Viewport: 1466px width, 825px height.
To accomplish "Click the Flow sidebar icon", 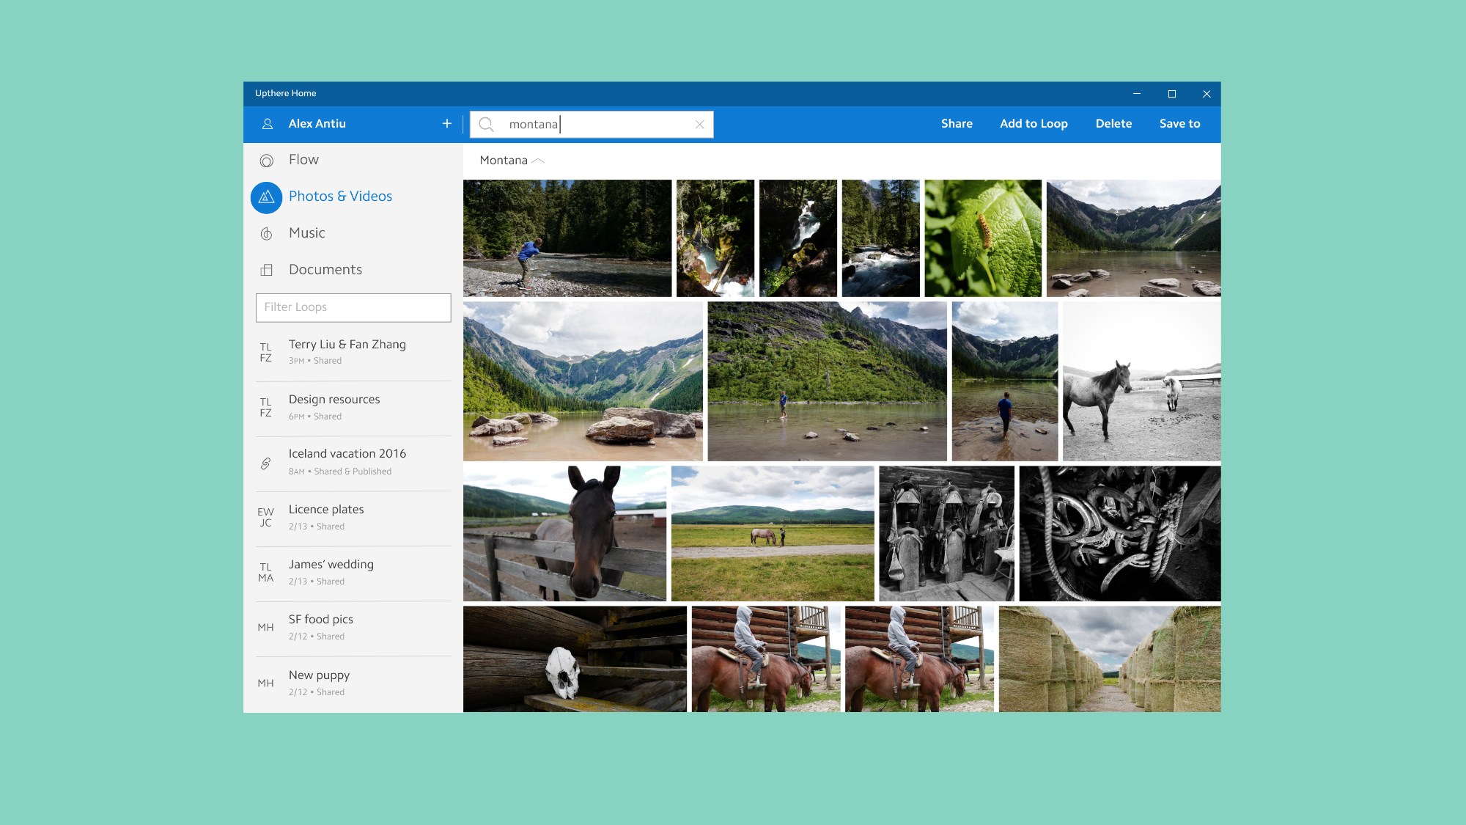I will [x=267, y=161].
